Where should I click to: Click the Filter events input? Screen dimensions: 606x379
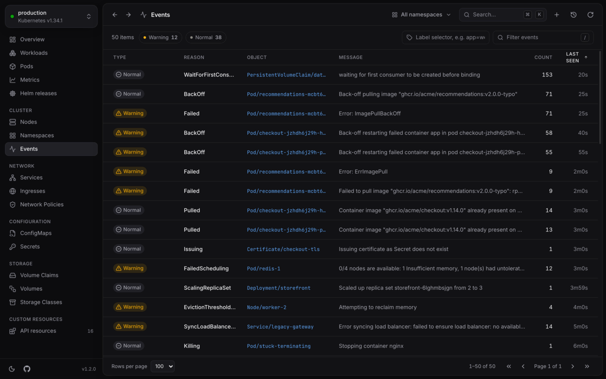click(543, 37)
